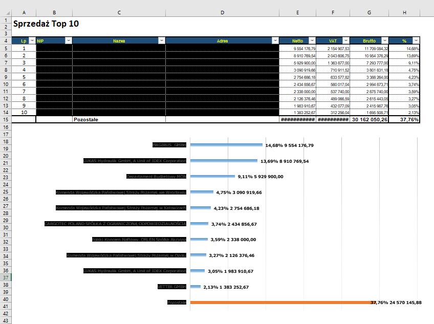The image size is (434, 324).
Task: Select column A header
Action: [x=24, y=12]
